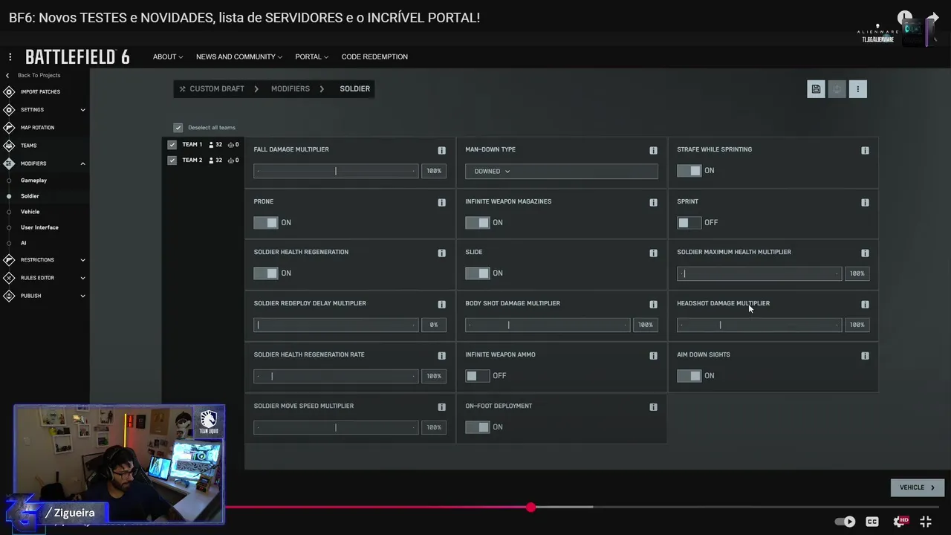Uncheck the Team 1 checkbox

point(172,145)
